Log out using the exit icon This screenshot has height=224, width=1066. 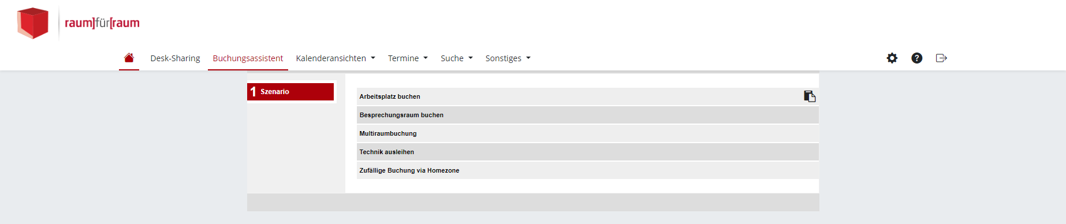tap(941, 58)
